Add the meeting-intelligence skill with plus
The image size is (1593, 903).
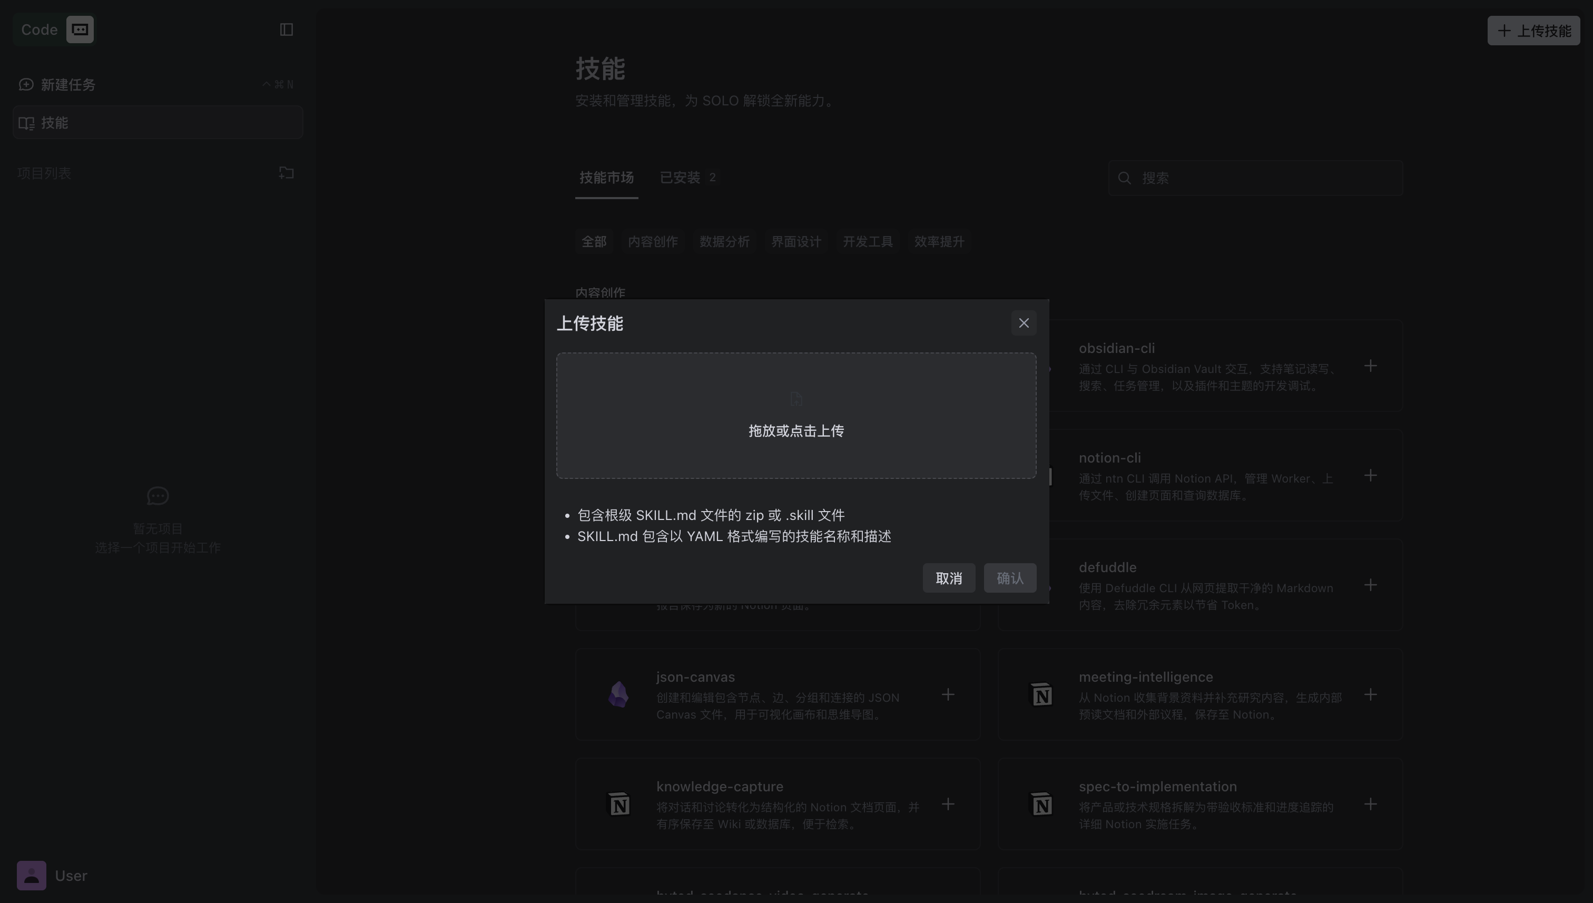1370,694
